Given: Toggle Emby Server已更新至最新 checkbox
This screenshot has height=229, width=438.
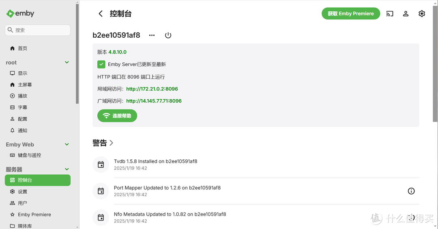Looking at the screenshot, I should click(x=101, y=64).
